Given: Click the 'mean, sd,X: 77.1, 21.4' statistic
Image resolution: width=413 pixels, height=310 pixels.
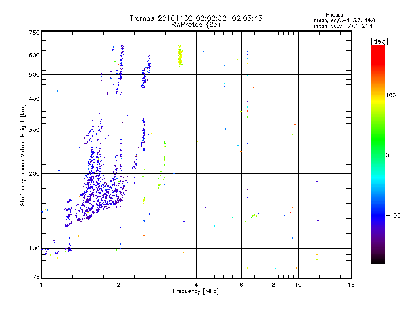Looking at the screenshot, I should pyautogui.click(x=343, y=26).
